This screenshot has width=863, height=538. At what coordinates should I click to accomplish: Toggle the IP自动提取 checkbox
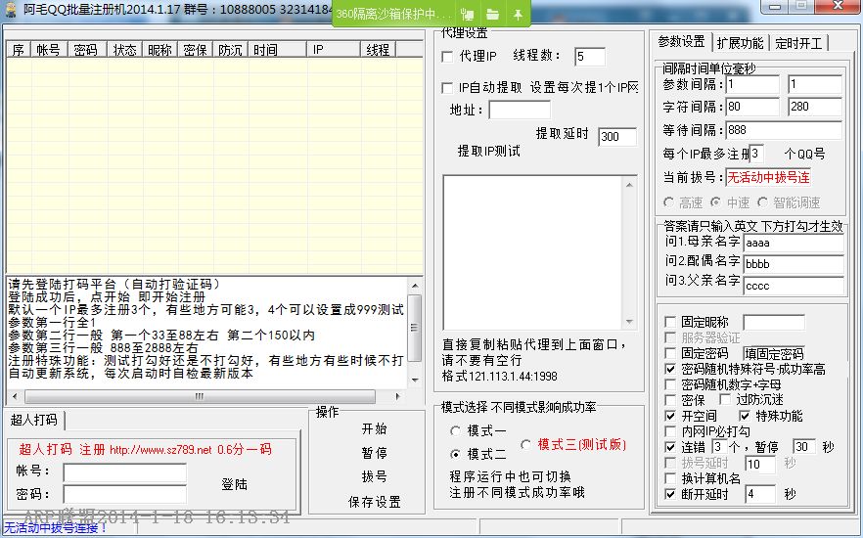point(447,88)
